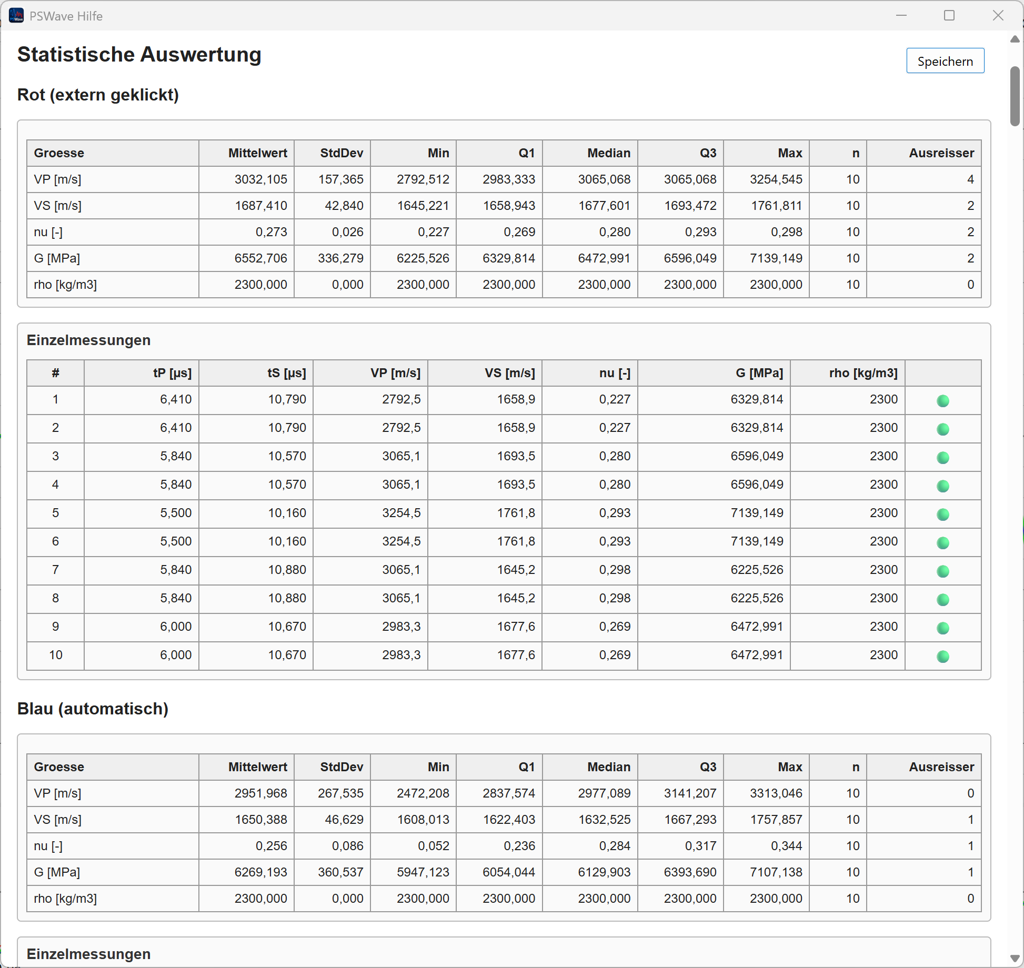Maximize the PSWave Hilfe window
This screenshot has width=1024, height=968.
click(949, 15)
